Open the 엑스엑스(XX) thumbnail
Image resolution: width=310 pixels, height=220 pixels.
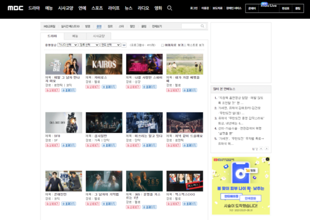click(185, 181)
